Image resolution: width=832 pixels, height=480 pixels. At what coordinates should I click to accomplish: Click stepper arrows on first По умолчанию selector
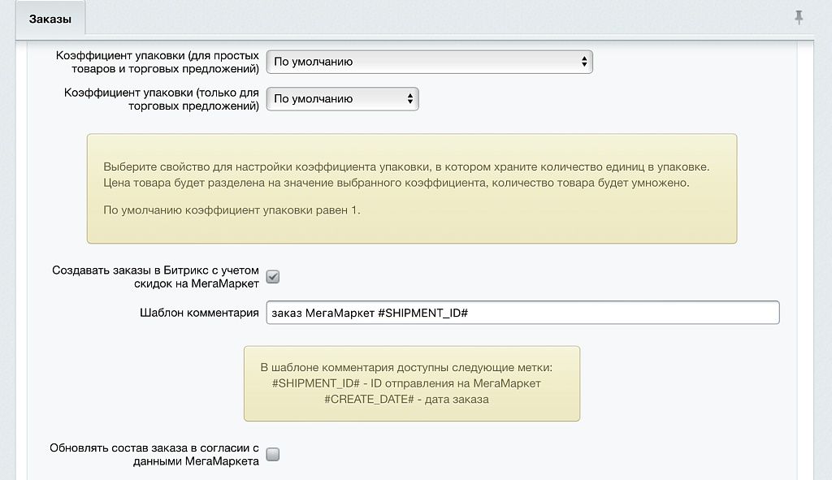(x=584, y=61)
